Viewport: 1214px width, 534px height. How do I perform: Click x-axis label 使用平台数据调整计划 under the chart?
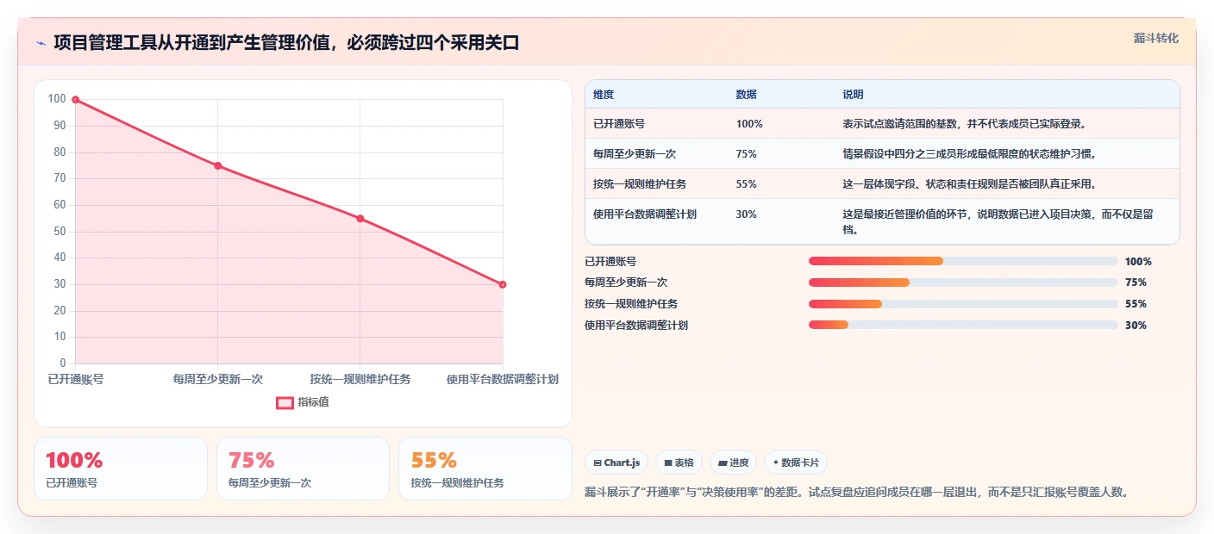click(x=503, y=379)
